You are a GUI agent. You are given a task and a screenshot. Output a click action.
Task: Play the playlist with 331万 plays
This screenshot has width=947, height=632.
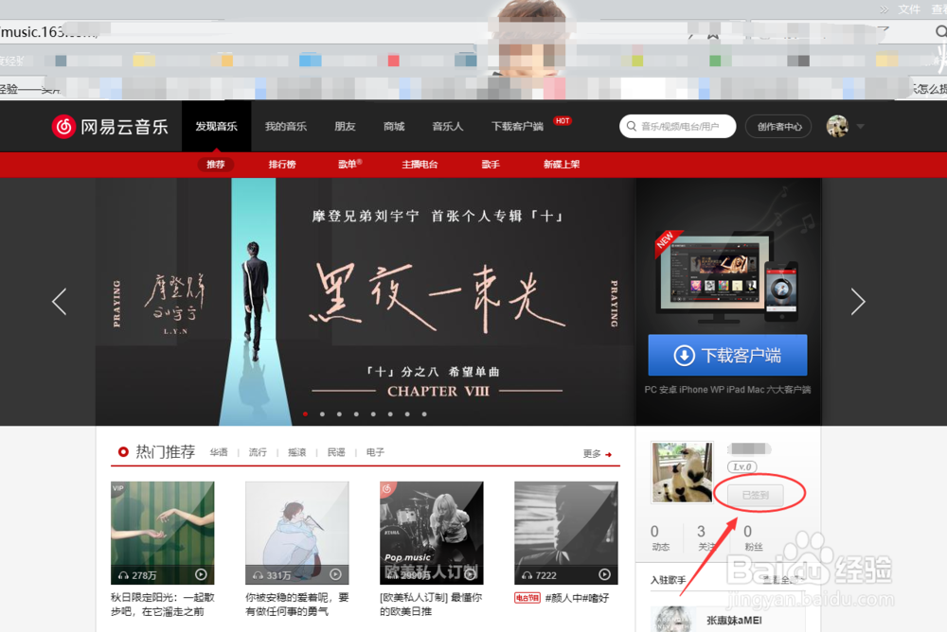coord(336,574)
